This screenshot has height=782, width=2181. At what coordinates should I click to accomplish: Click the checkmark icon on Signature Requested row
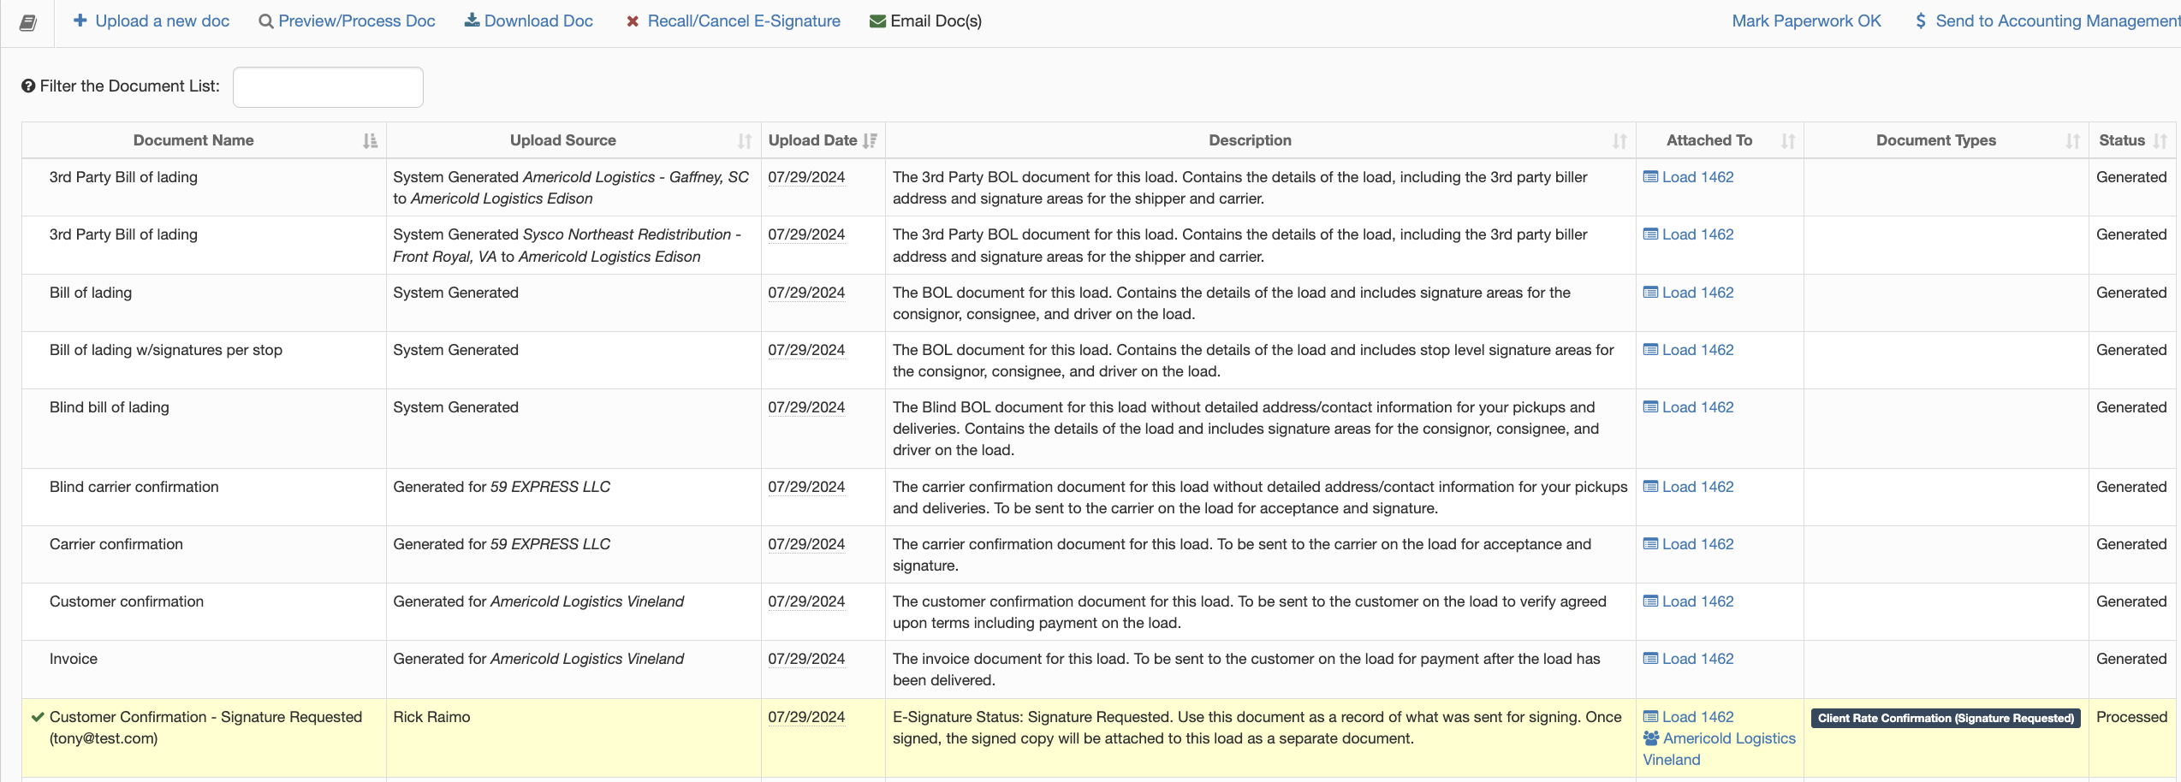tap(38, 717)
